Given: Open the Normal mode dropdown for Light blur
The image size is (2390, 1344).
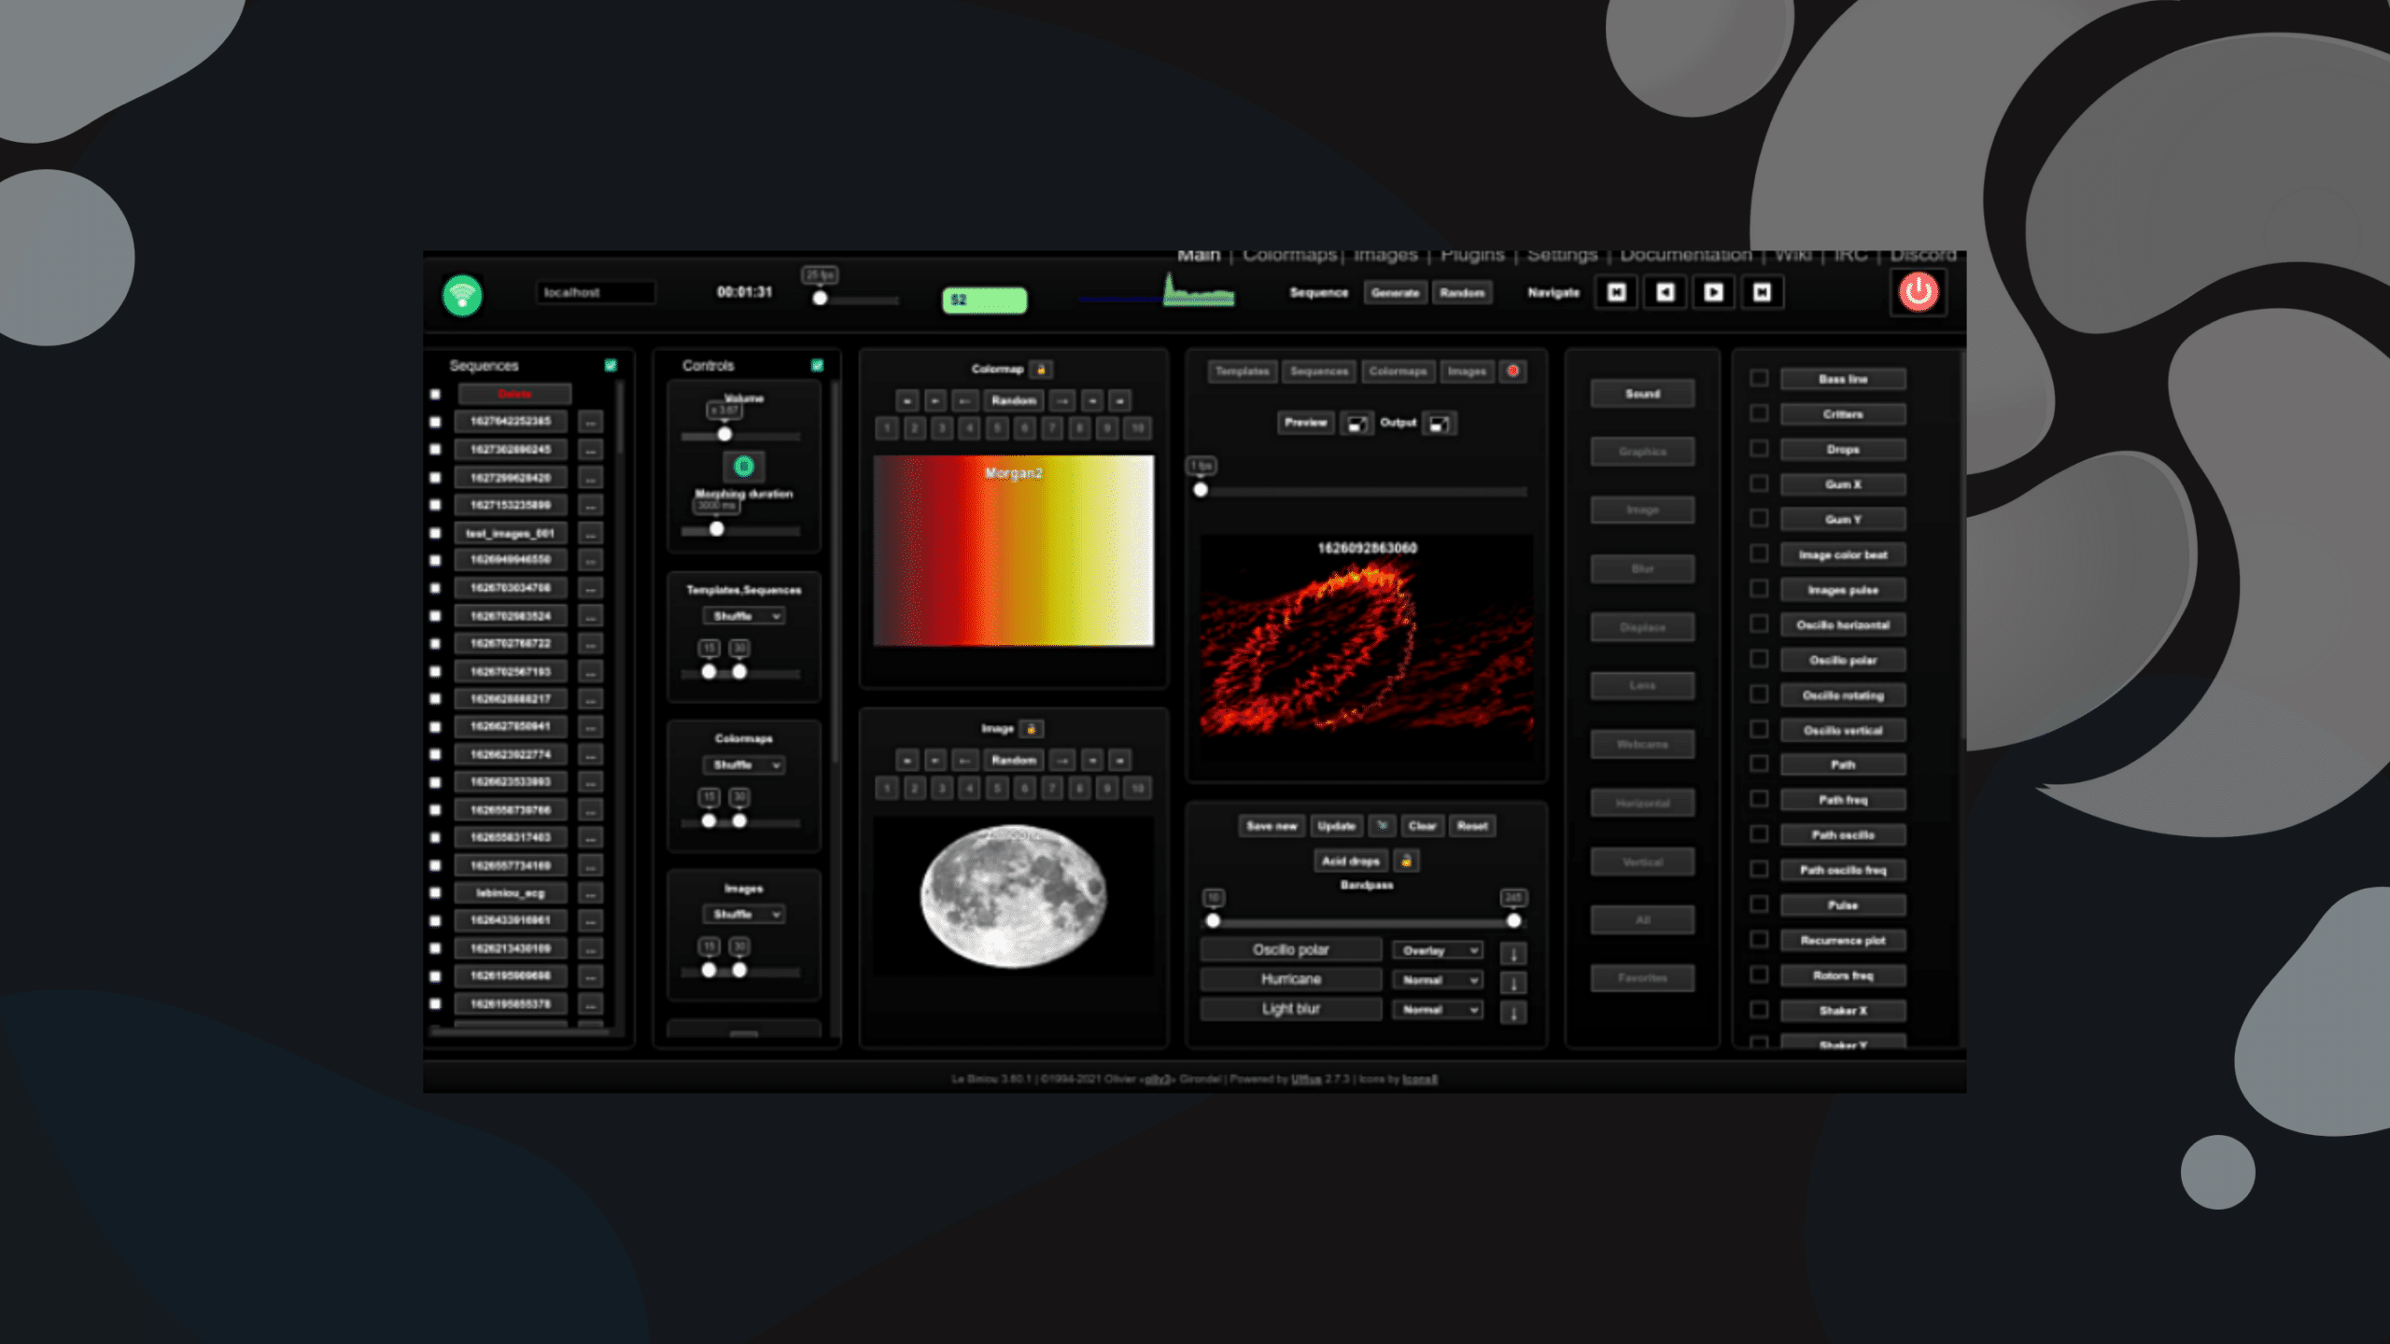Looking at the screenshot, I should [x=1438, y=1010].
